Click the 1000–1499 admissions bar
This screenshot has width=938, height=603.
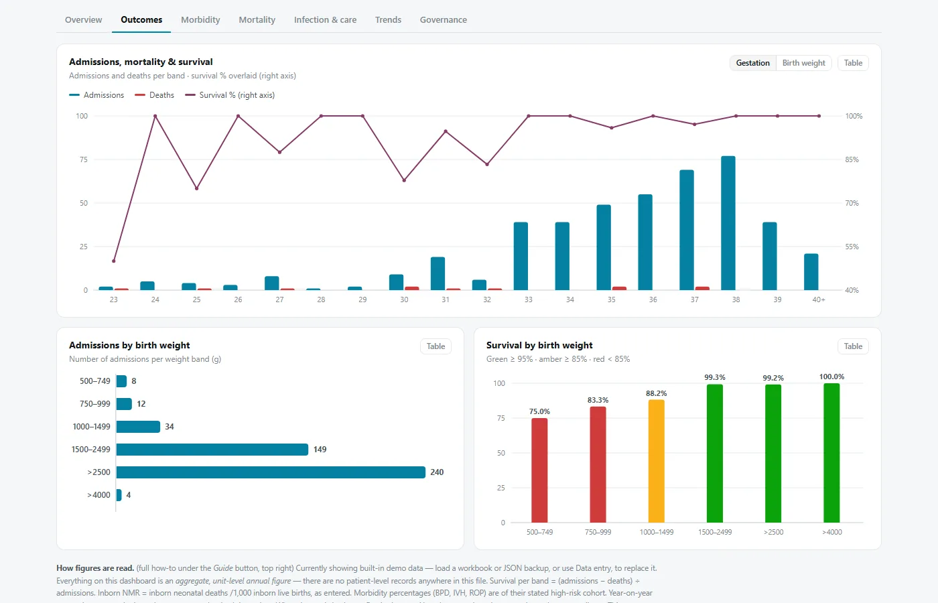[x=138, y=427]
